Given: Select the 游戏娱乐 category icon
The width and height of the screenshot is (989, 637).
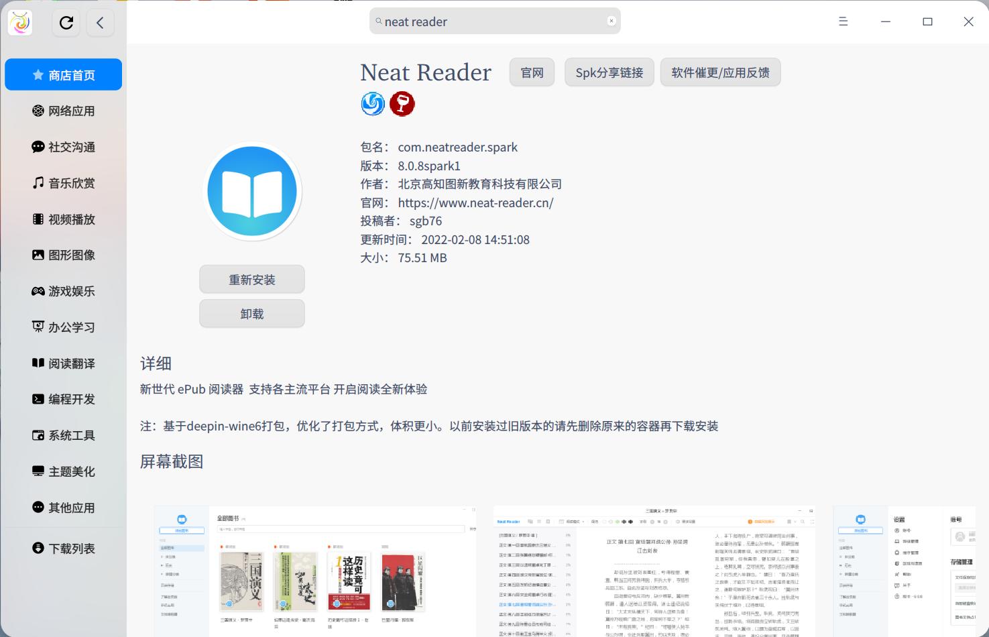Looking at the screenshot, I should click(38, 290).
